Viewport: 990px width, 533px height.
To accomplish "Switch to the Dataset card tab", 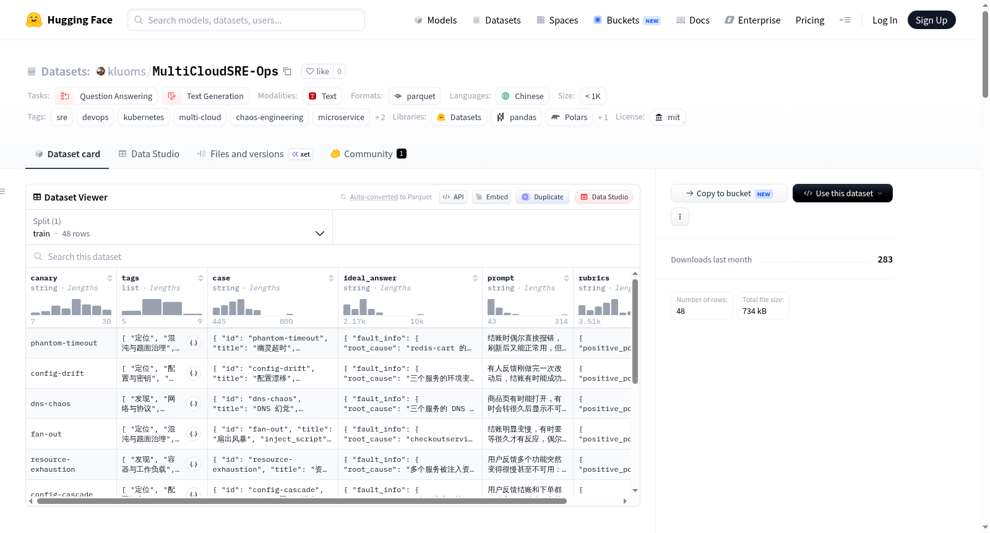I will (x=67, y=154).
